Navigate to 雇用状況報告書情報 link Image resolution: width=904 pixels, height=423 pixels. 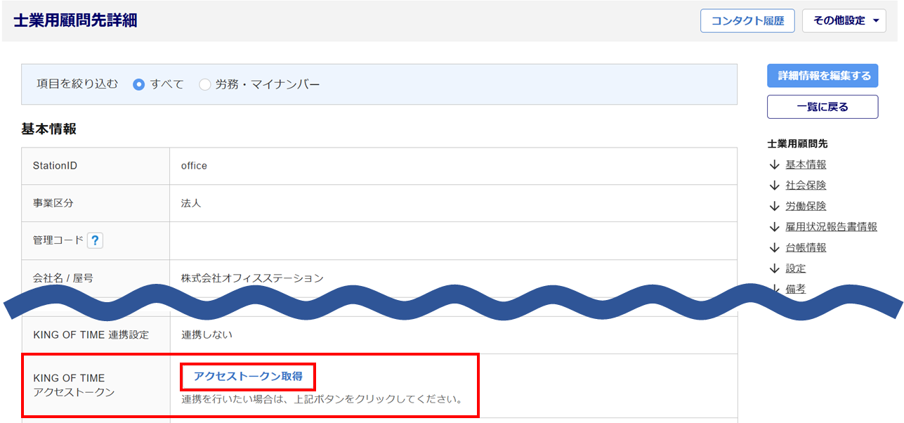831,227
